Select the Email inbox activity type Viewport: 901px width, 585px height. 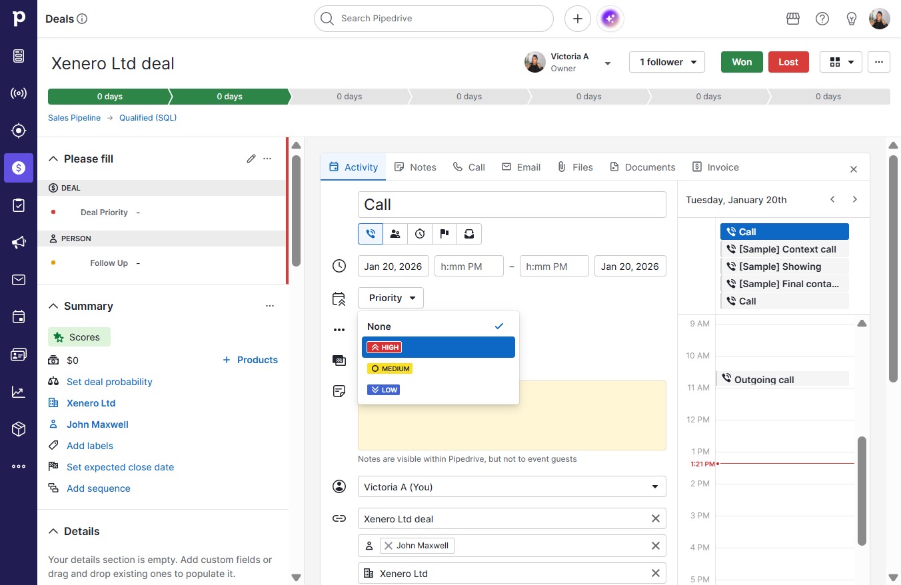(469, 234)
